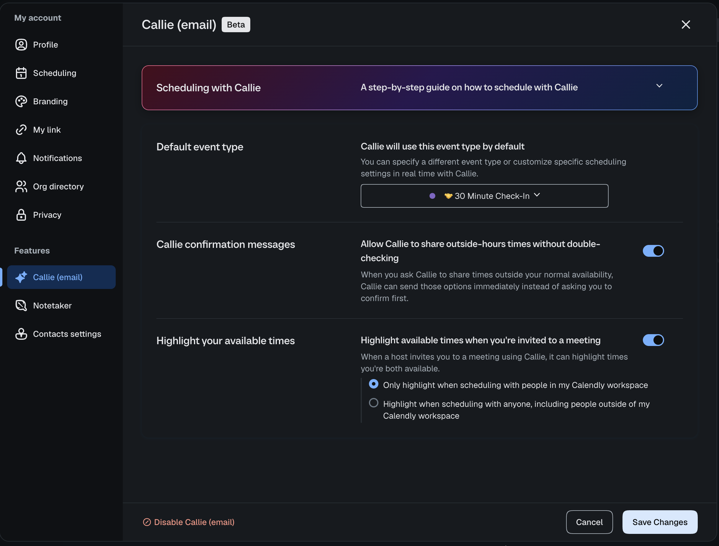Open Privacy settings
Screen dimensions: 719x546
[61, 215]
